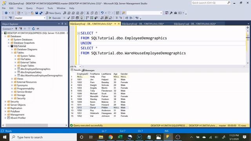
Task: Open the Edit menu
Action: (11, 8)
